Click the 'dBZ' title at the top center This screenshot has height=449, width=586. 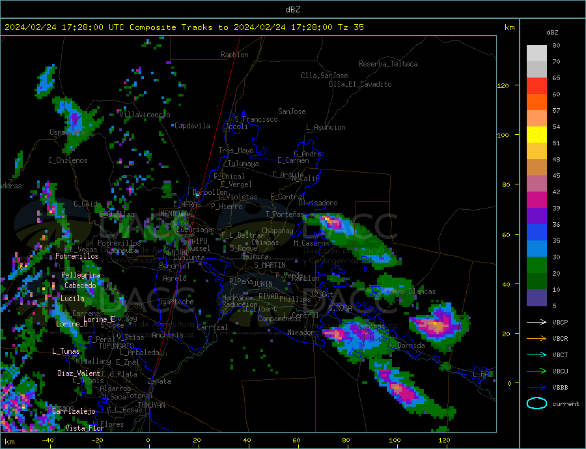coord(292,10)
